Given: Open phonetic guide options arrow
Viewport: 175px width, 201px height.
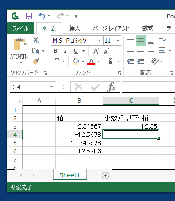Looking at the screenshot, I should point(118,61).
